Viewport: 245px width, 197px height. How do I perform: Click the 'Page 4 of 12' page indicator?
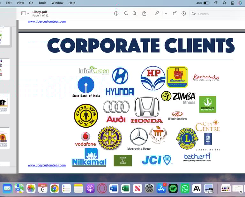coord(40,16)
